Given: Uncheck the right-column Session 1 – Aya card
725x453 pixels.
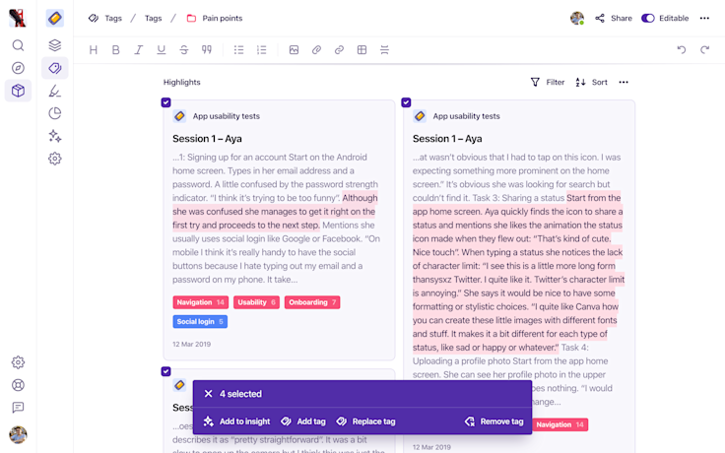Looking at the screenshot, I should 406,102.
